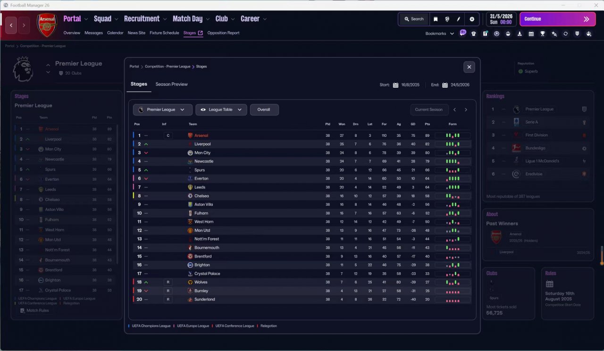Click the star-with-magnifier icon in the bookmarks bar
This screenshot has height=351, width=604.
(x=554, y=34)
